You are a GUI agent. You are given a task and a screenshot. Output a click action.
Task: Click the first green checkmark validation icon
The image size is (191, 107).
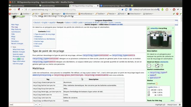(174, 14)
